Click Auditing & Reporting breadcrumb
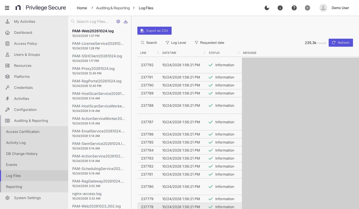Viewport: 359px width, 209px height. click(113, 8)
